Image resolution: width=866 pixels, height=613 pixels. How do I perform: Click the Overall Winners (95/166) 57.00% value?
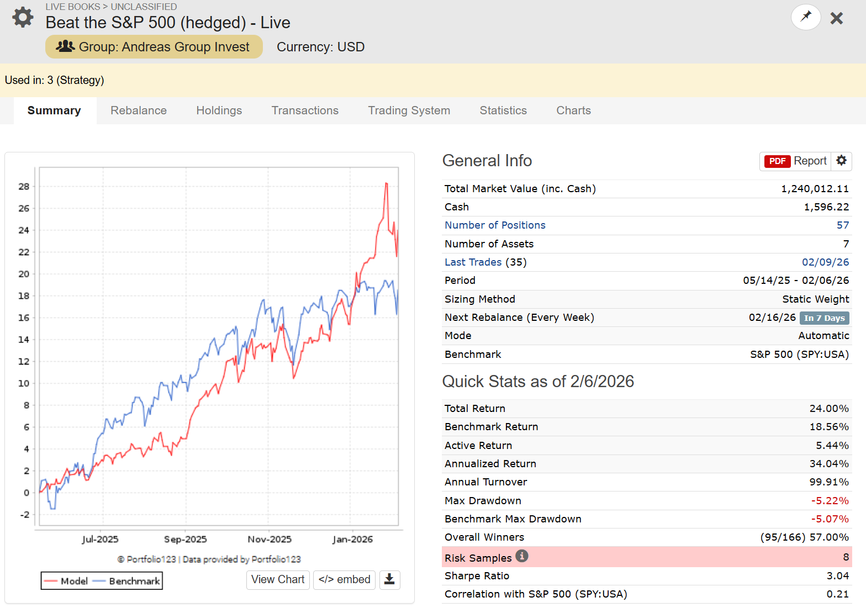[804, 537]
